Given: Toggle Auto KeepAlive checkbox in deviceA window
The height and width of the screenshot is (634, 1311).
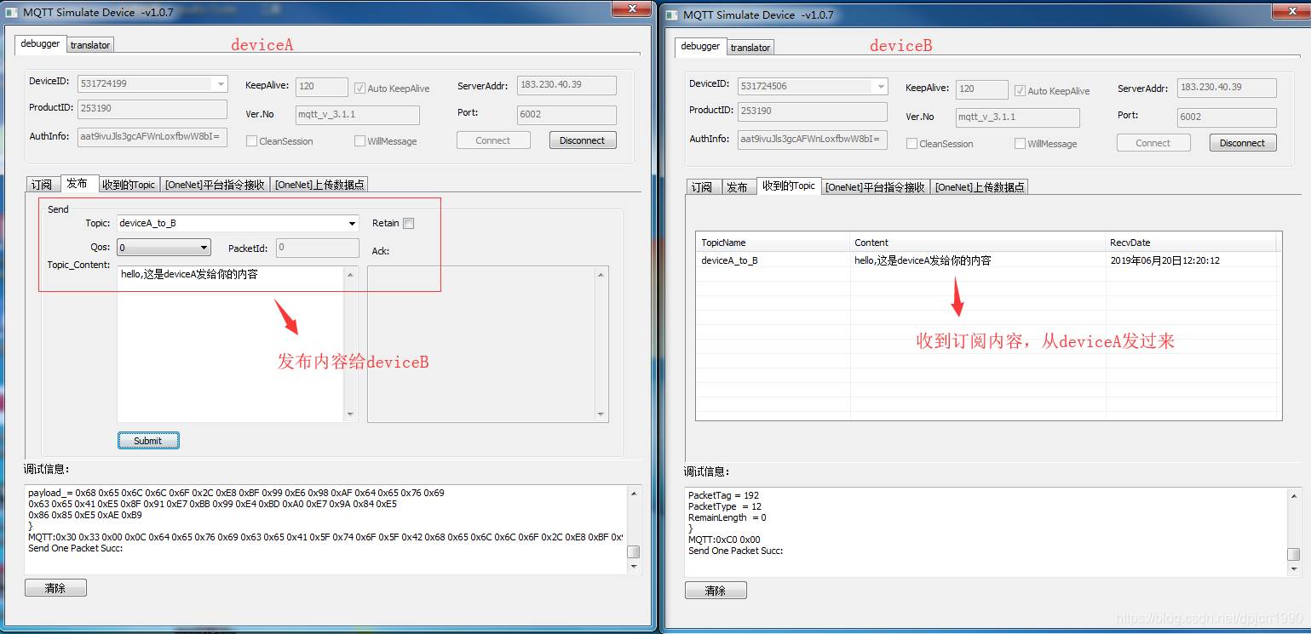Looking at the screenshot, I should [359, 88].
